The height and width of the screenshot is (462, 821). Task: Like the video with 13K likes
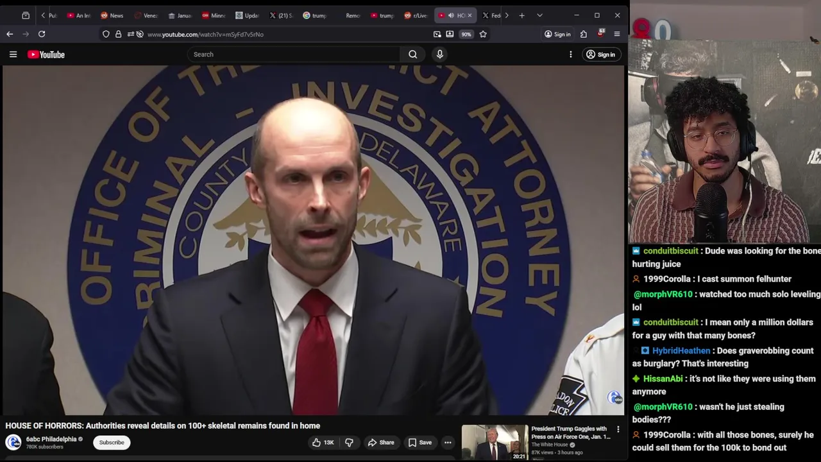323,442
